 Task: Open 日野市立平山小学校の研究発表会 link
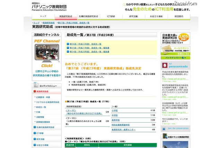tap(47, 73)
